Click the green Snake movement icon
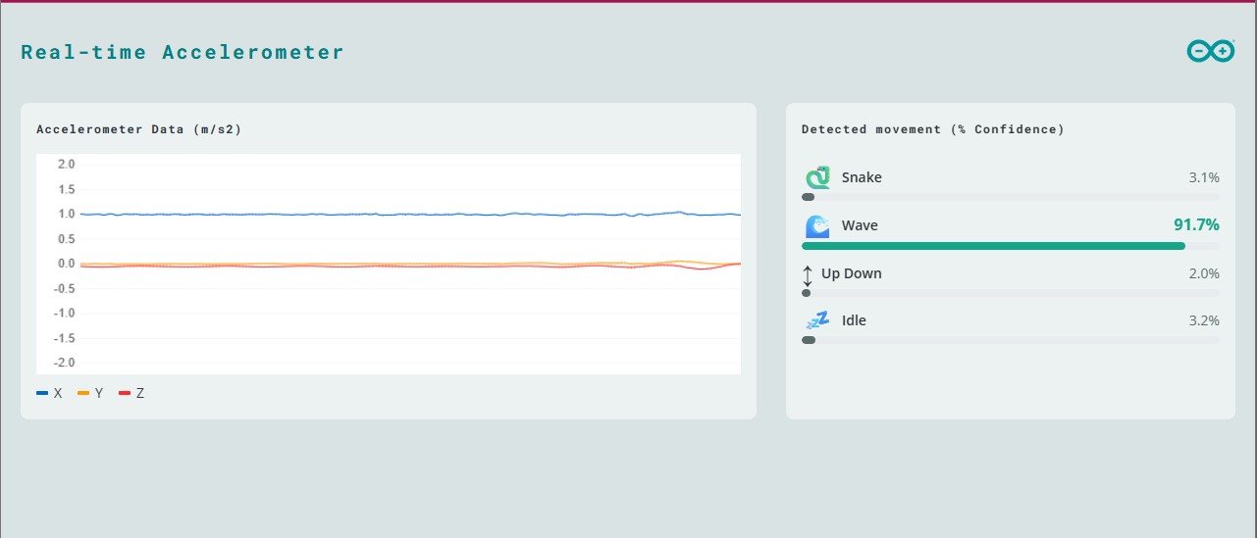The width and height of the screenshot is (1257, 538). click(817, 178)
